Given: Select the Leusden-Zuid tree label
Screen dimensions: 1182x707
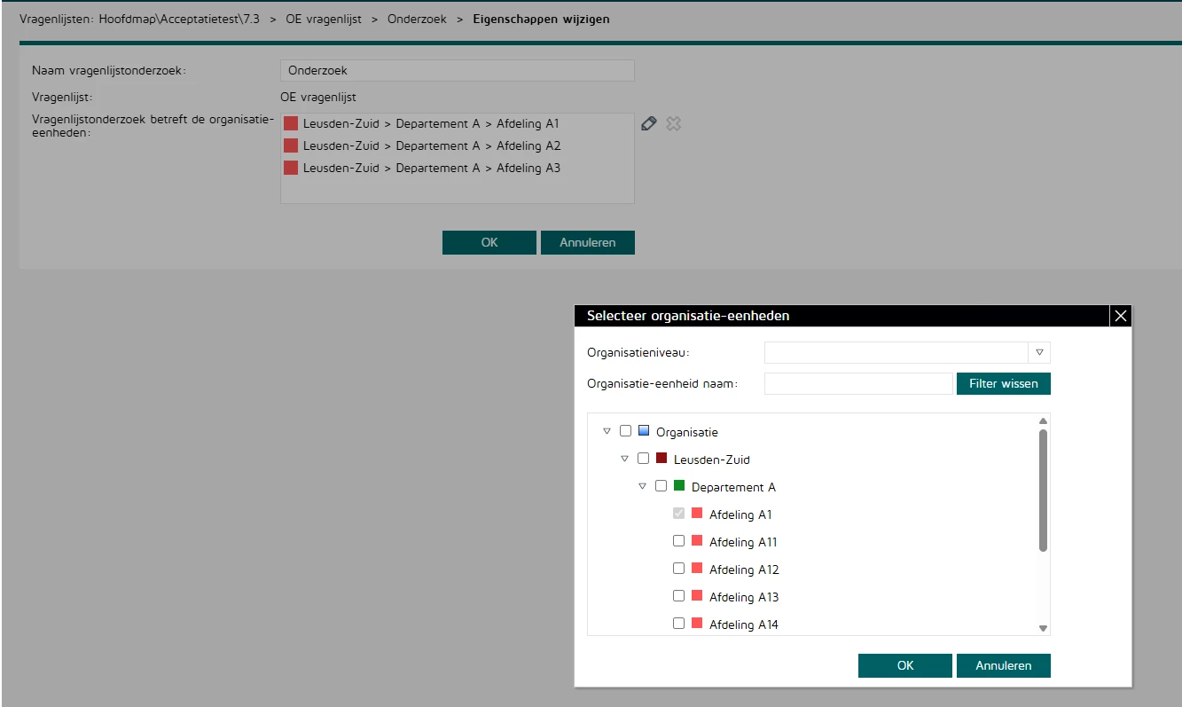Looking at the screenshot, I should click(x=712, y=460).
